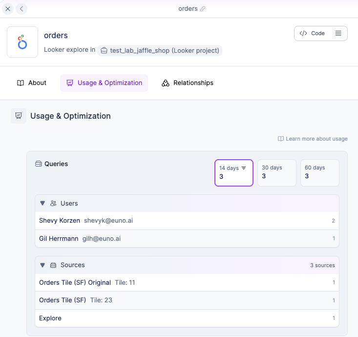358x337 pixels.
Task: Collapse the Users section
Action: click(42, 203)
